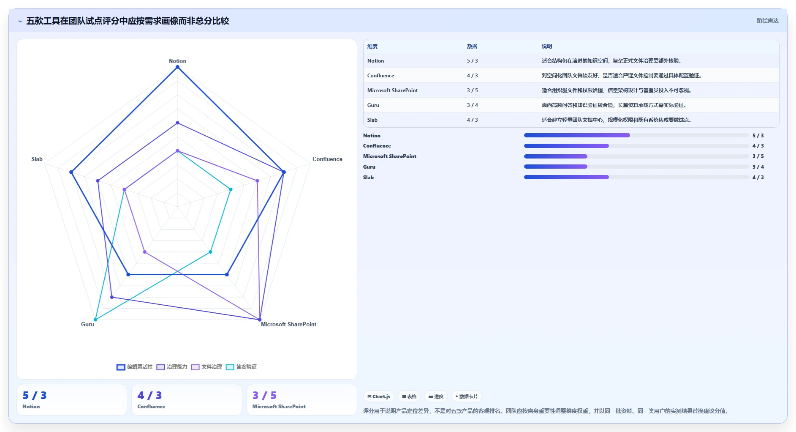Click the data point at the Microsoft SharePoint vertex
This screenshot has height=432, width=796.
[x=260, y=320]
